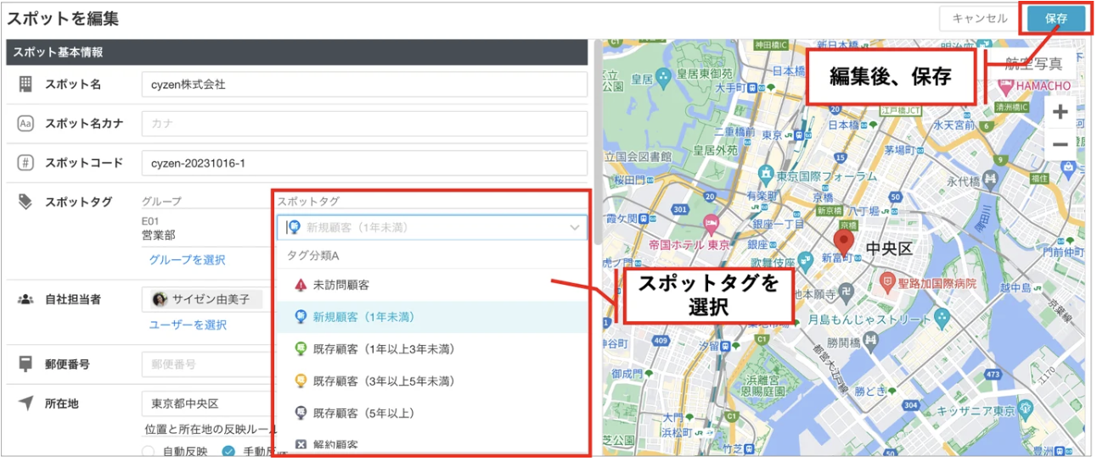Click the hash icon beside スポットコード
This screenshot has width=1097, height=461.
25,163
